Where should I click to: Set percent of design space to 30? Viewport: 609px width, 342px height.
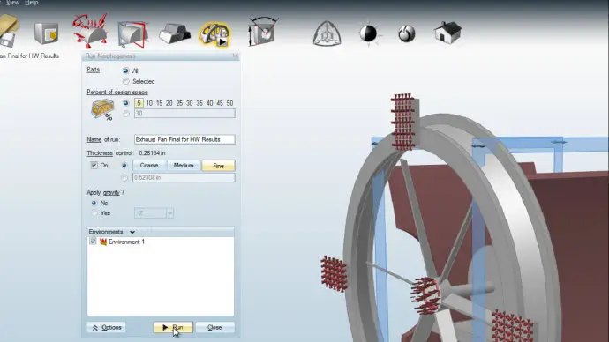pos(189,103)
